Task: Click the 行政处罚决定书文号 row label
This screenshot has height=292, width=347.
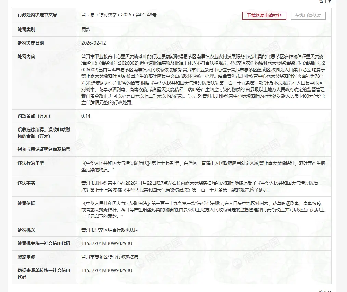Action: (x=37, y=15)
